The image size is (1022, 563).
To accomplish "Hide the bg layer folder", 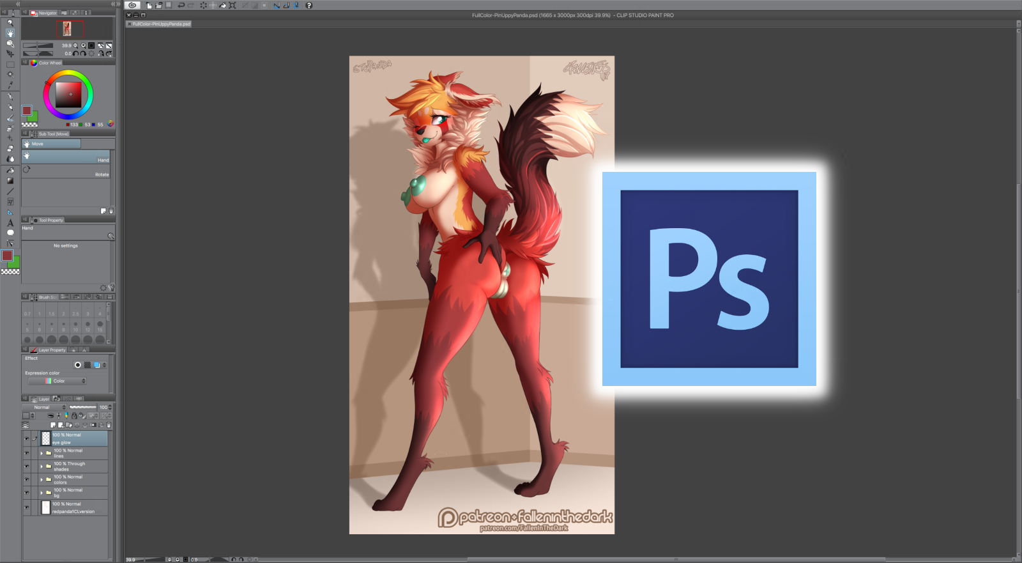I will click(27, 493).
